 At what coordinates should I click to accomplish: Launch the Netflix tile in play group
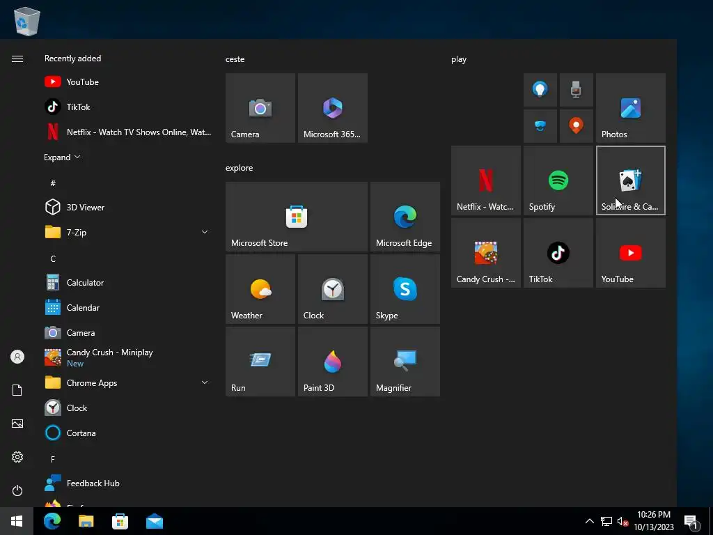[x=485, y=180]
